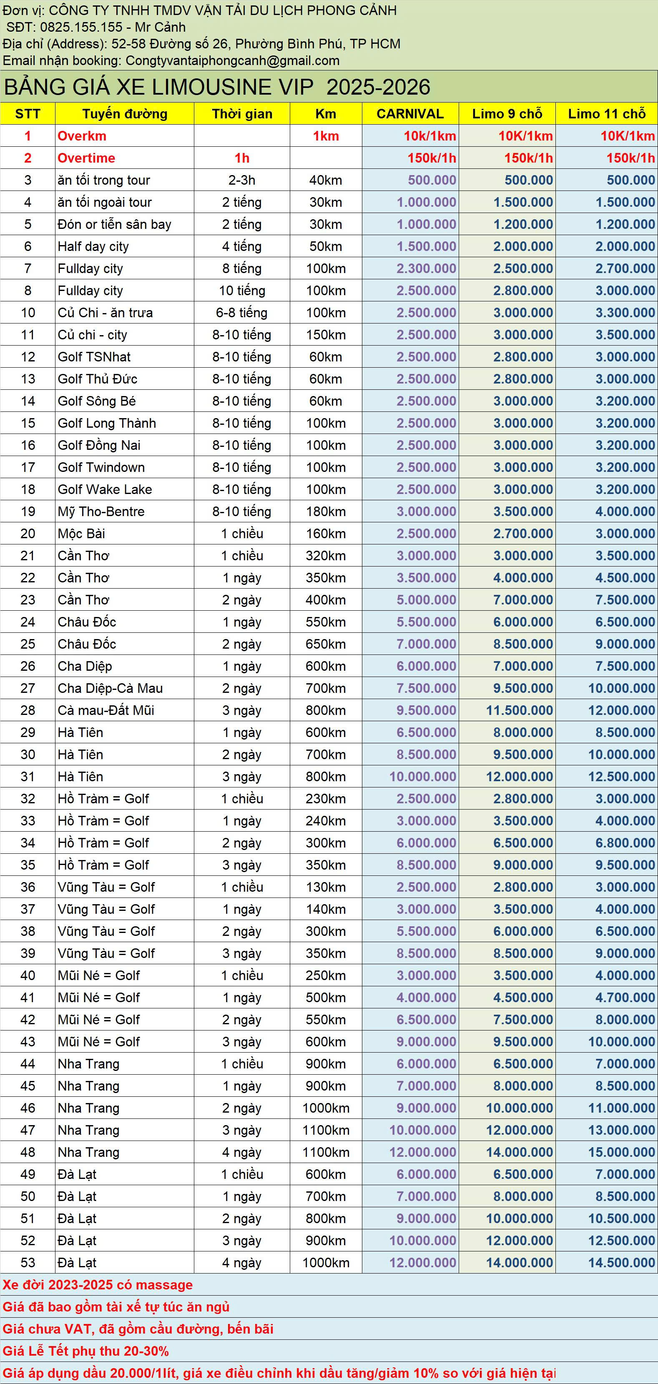Click the phone number 0825.155.155
Image resolution: width=658 pixels, height=1384 pixels.
point(81,27)
